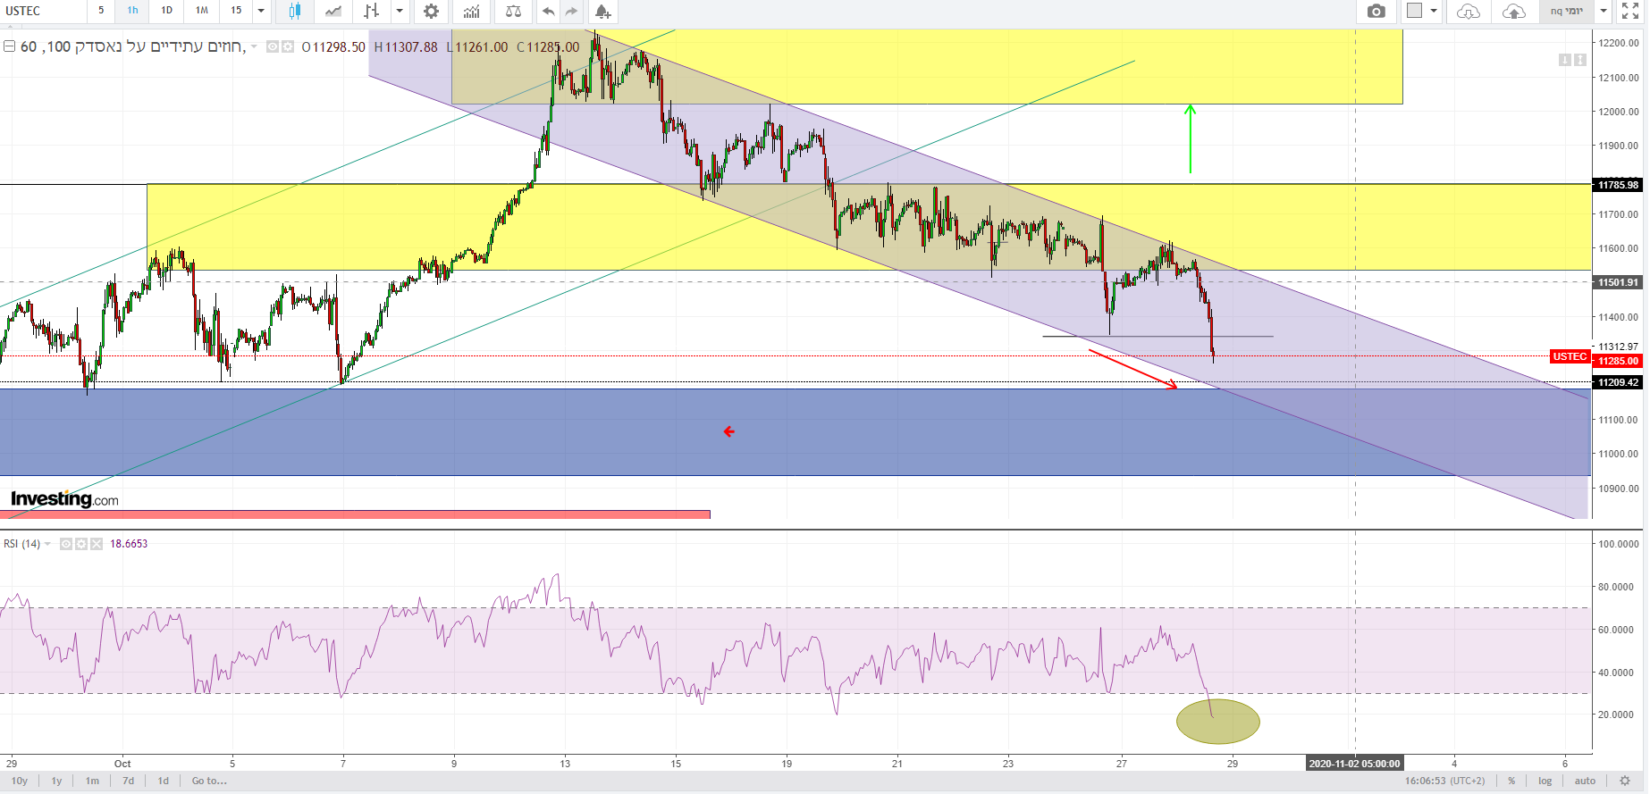Click the 11501.91 price label
1650x794 pixels.
1619,282
